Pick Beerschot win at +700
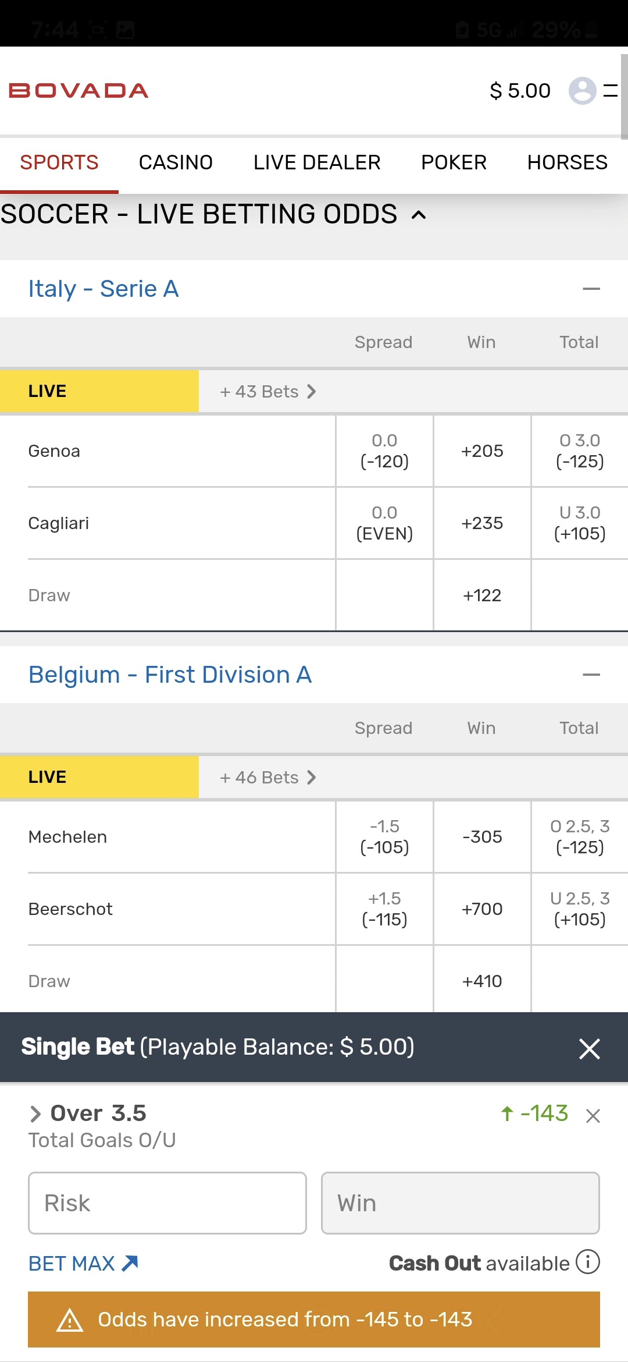This screenshot has width=628, height=1362. point(482,909)
